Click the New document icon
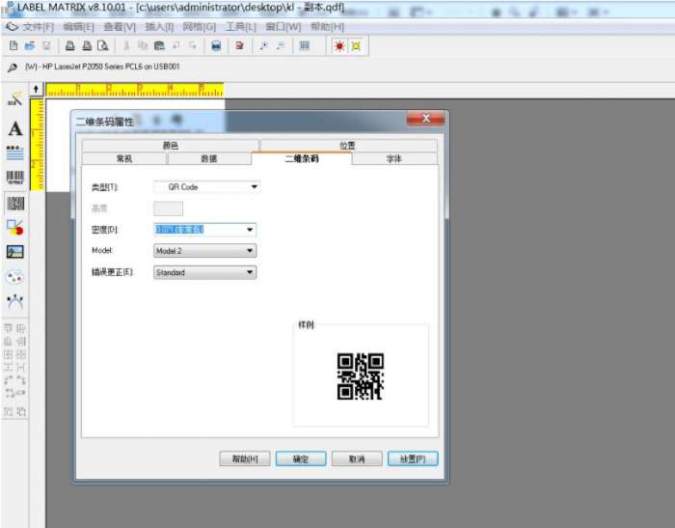This screenshot has width=675, height=528. click(13, 45)
